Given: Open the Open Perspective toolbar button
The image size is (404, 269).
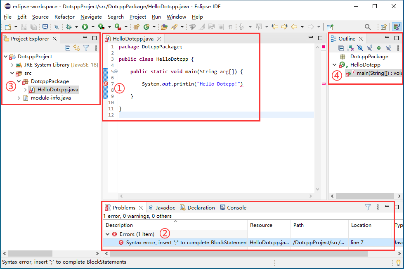Looking at the screenshot, I should click(x=383, y=27).
